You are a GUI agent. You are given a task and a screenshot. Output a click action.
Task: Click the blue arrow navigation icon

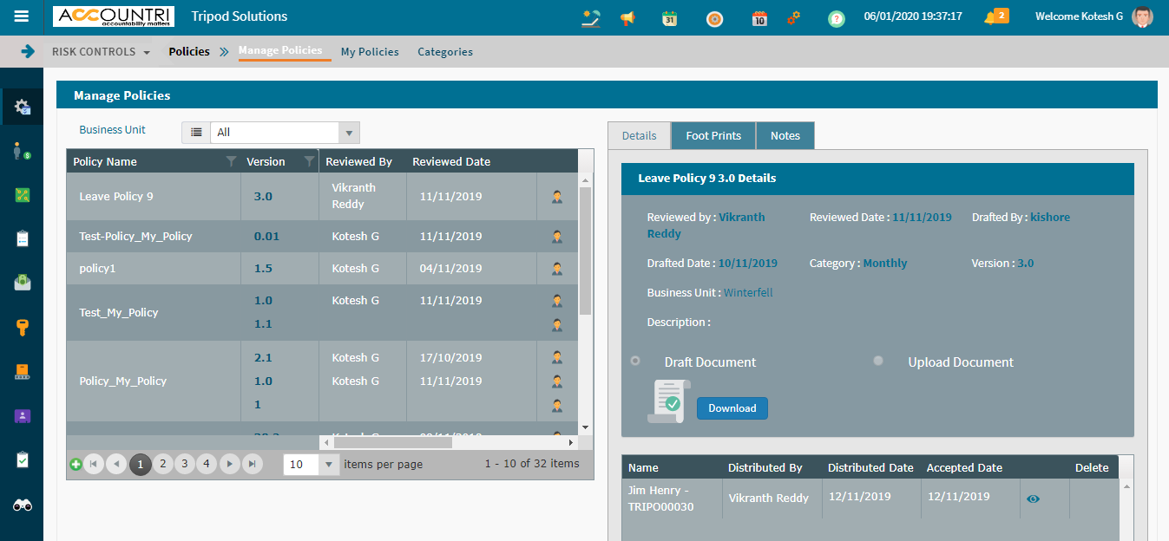tap(28, 51)
